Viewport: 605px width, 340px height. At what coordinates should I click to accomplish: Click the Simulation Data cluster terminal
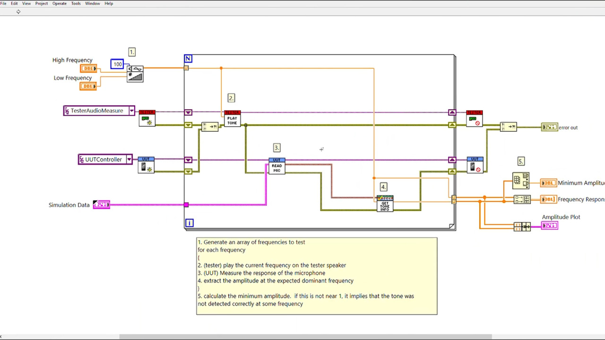102,204
